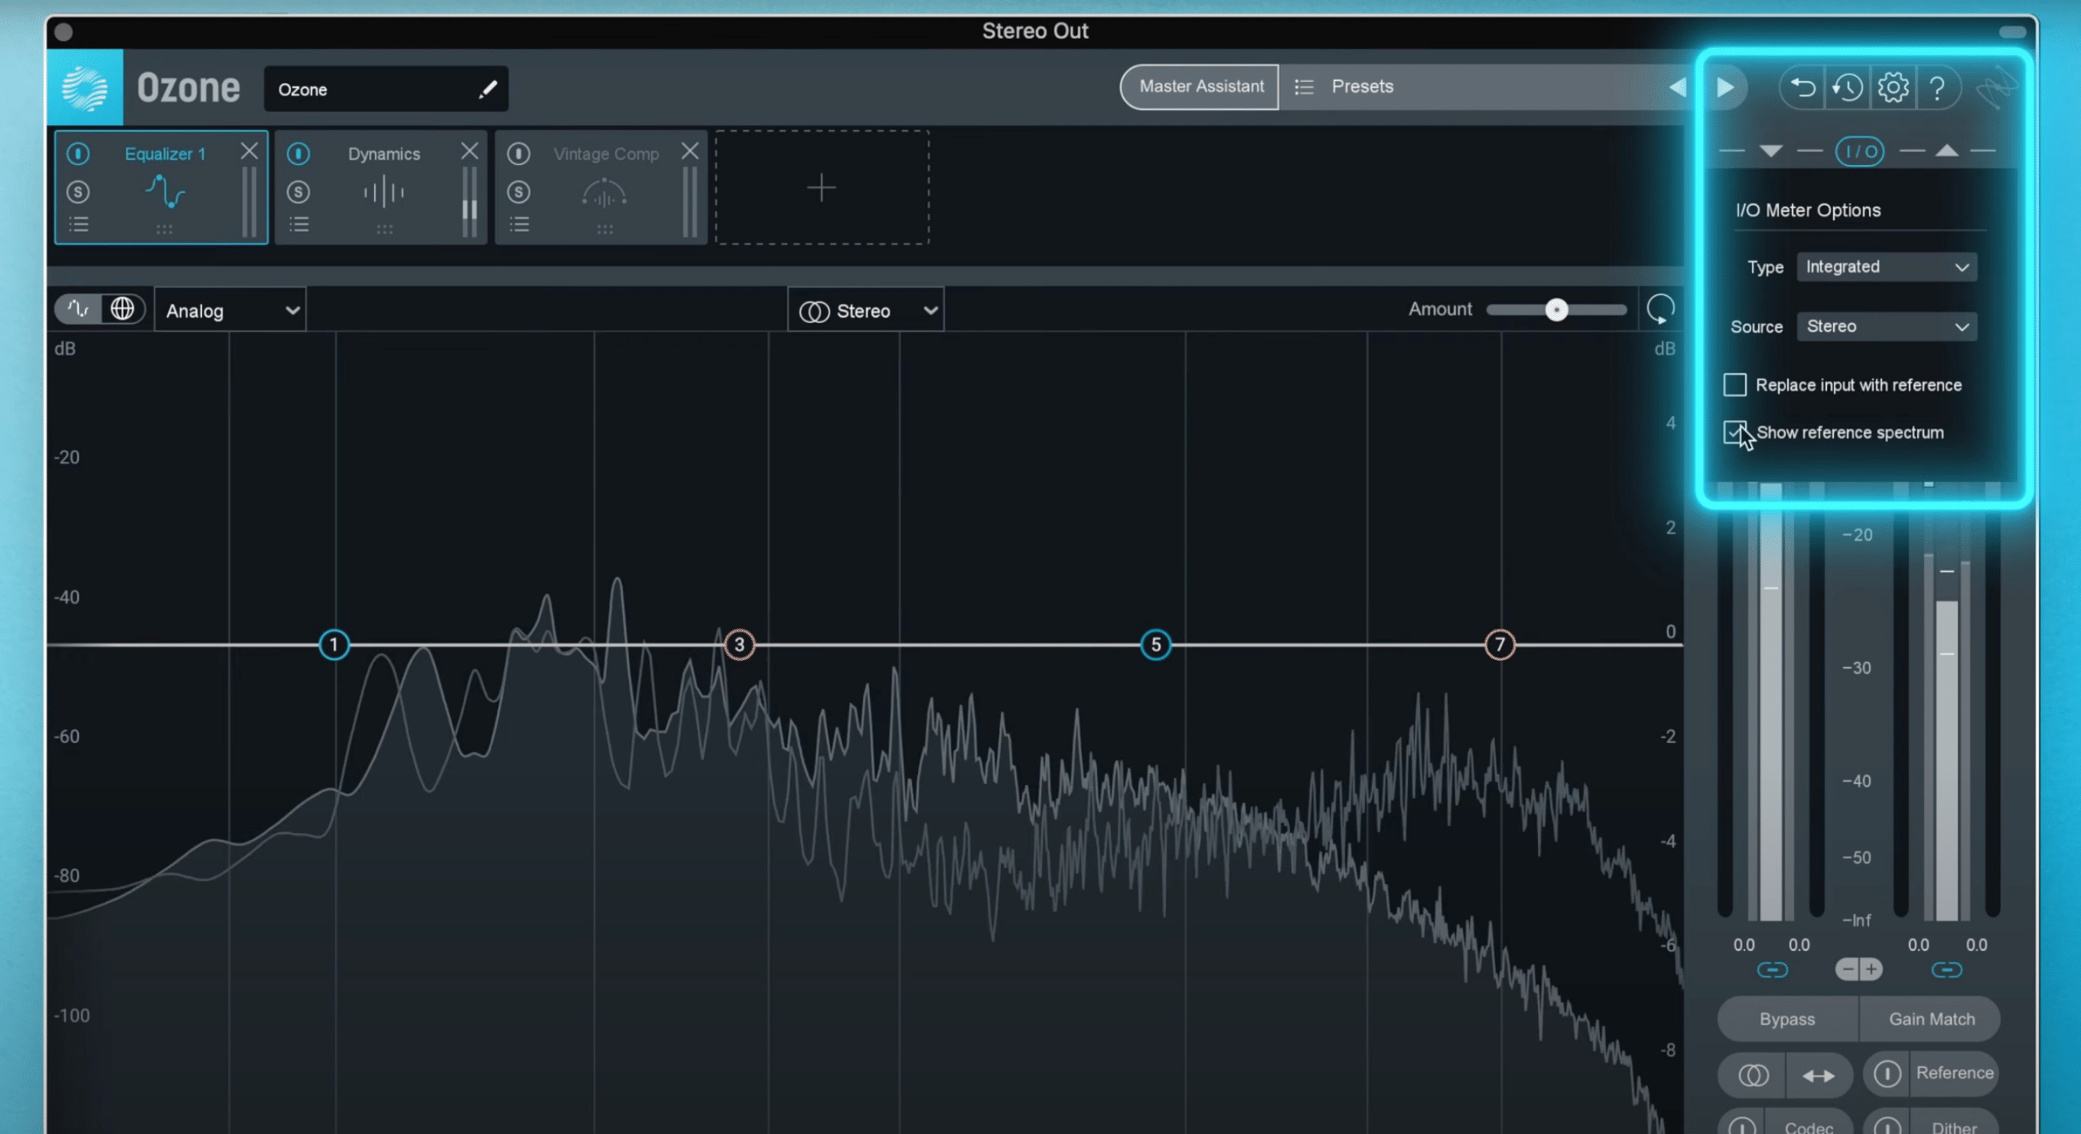This screenshot has height=1134, width=2081.
Task: Select EQ band node 5
Action: point(1155,644)
